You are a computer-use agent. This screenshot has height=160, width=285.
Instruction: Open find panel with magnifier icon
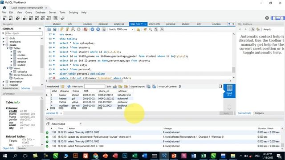tap(151, 29)
